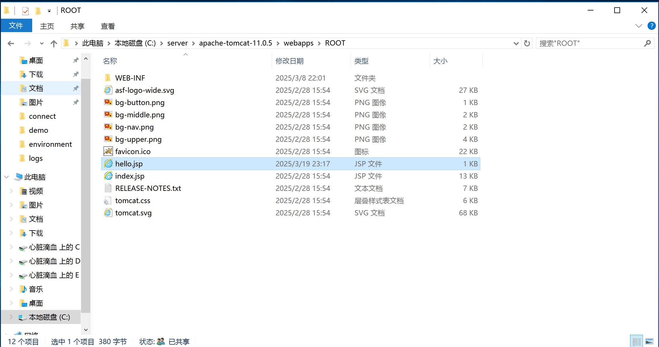Click the Up one level arrow
The width and height of the screenshot is (659, 347).
coord(54,43)
